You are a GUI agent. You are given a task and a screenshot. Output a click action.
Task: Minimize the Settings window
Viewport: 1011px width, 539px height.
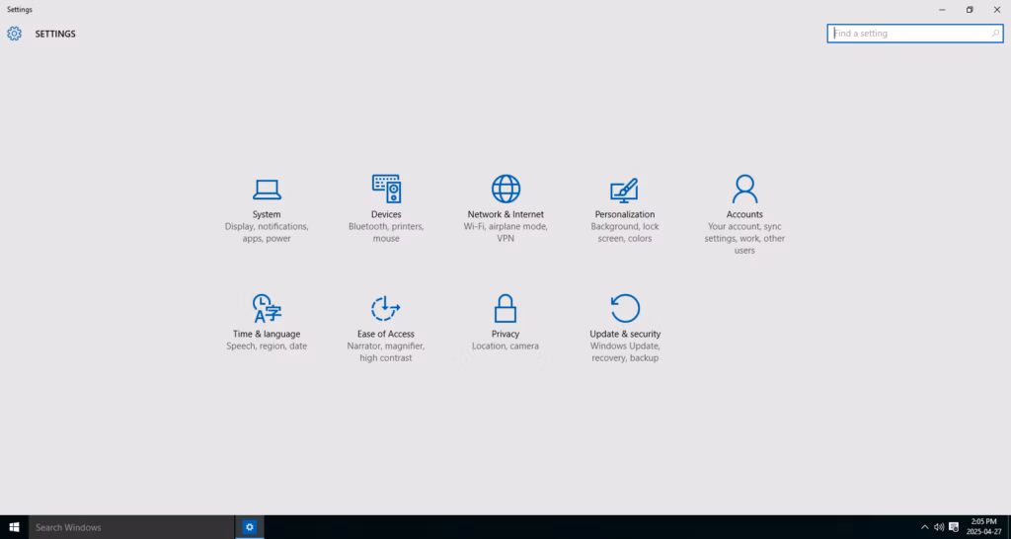click(x=942, y=10)
